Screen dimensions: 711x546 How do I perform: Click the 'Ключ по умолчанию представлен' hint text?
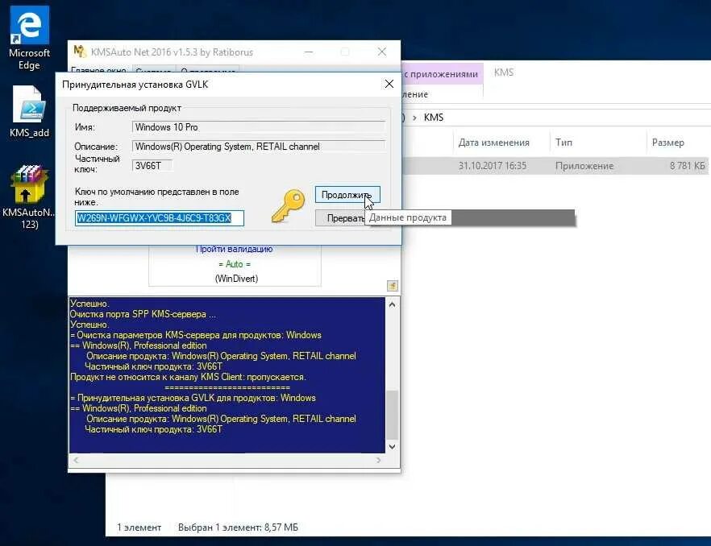(157, 196)
